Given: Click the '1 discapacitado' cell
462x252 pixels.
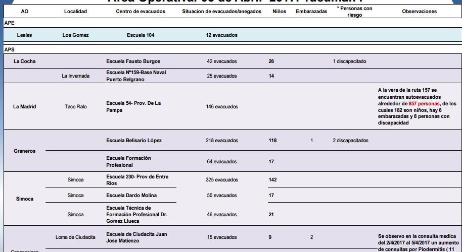Looking at the screenshot, I should 349,61.
